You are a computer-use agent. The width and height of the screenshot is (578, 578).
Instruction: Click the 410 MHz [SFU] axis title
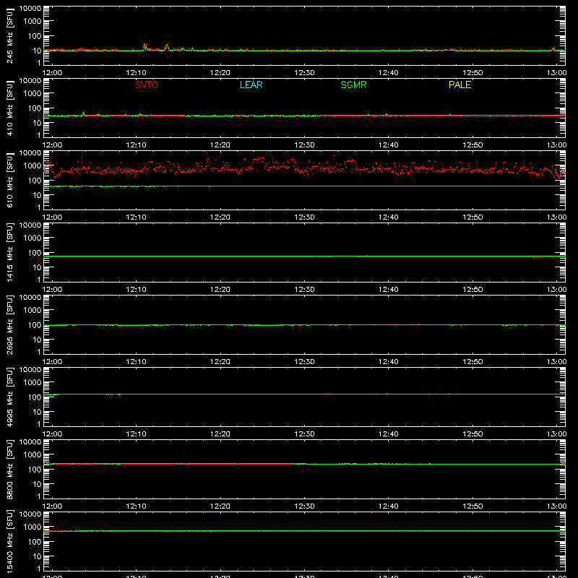10,108
